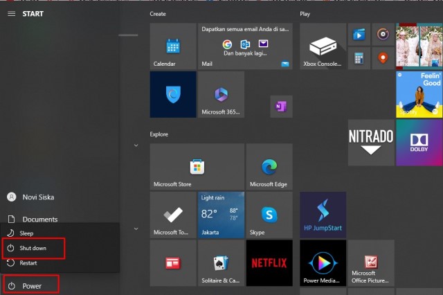Click the Create group header
443x295 pixels.
[158, 14]
